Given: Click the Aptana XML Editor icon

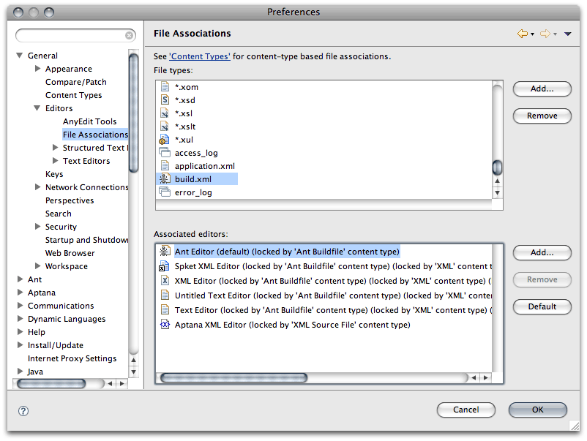Looking at the screenshot, I should [x=165, y=325].
